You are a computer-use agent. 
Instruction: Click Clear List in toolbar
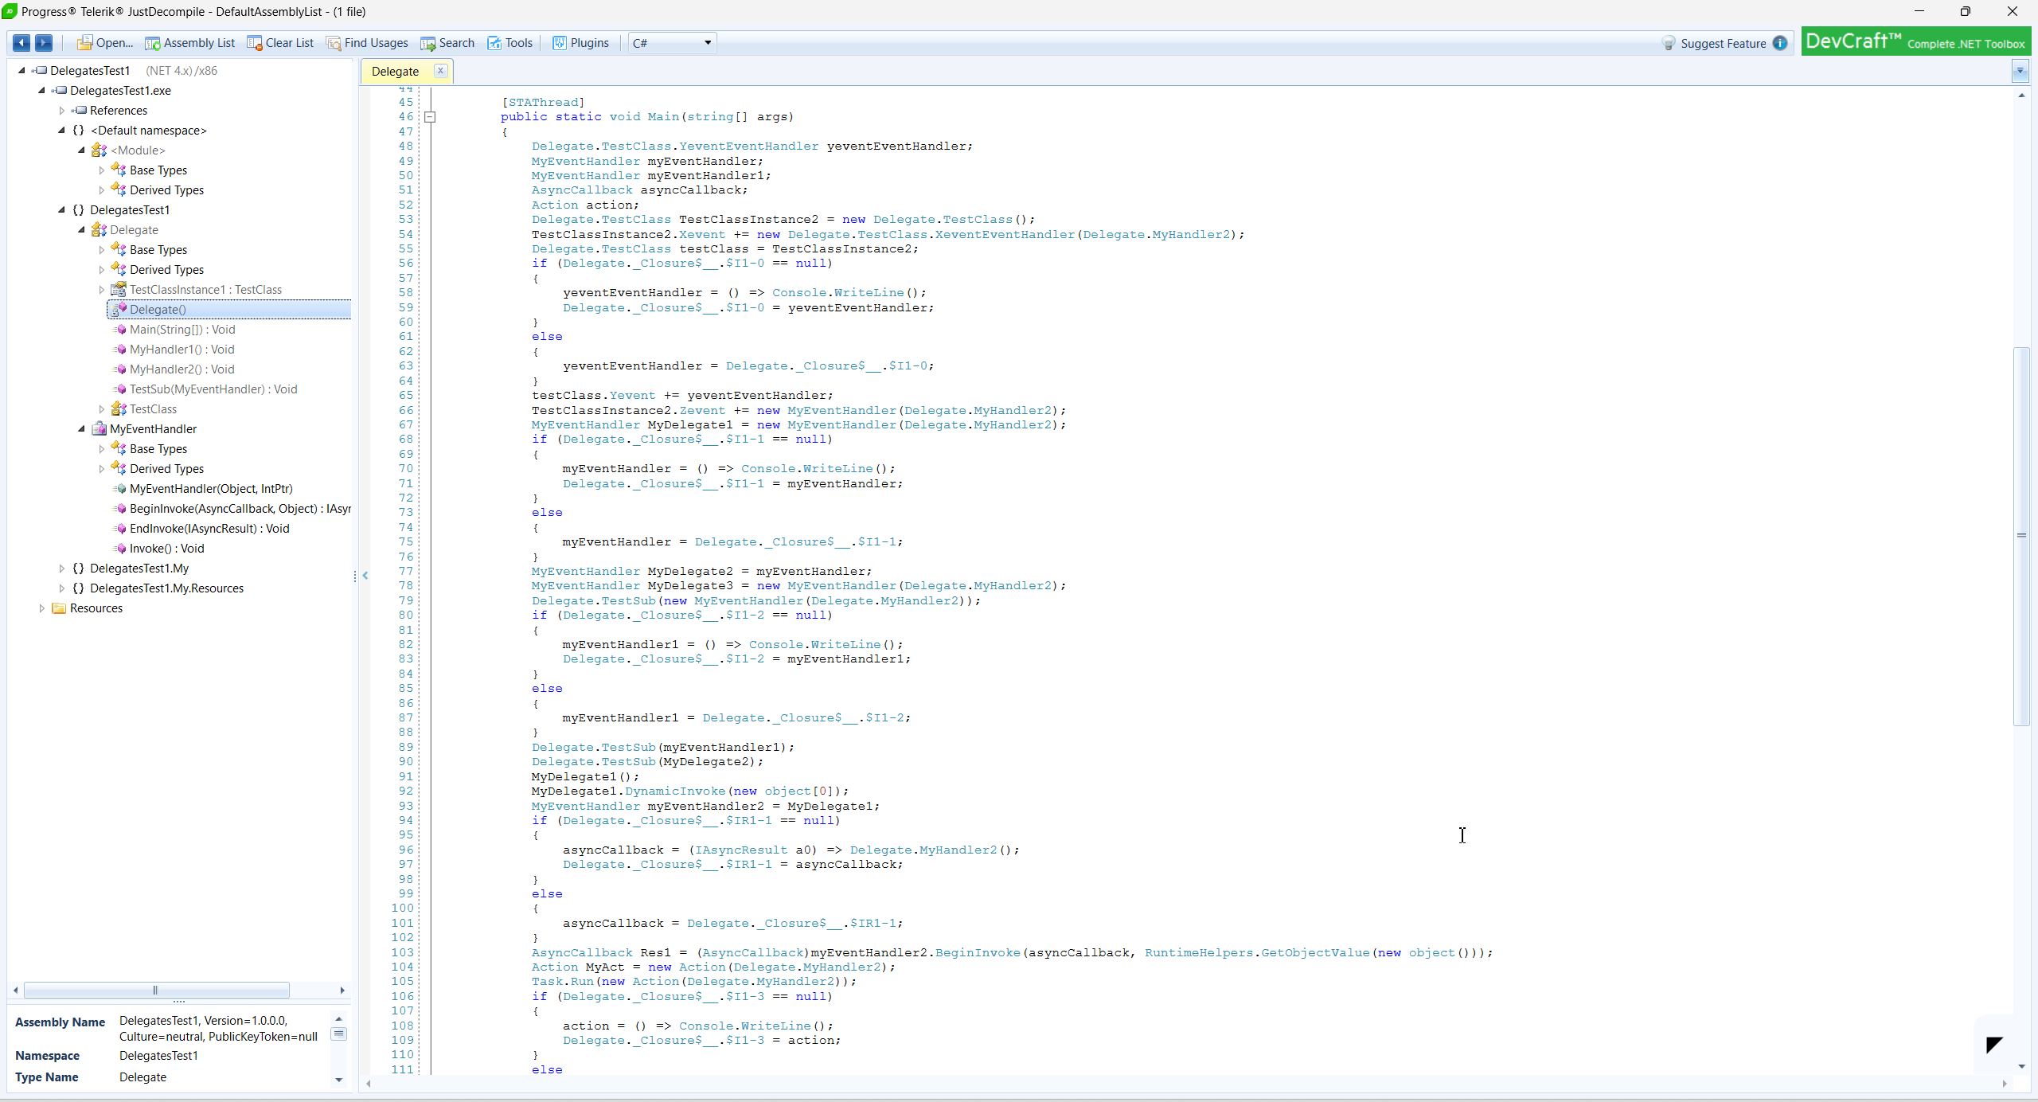[280, 43]
